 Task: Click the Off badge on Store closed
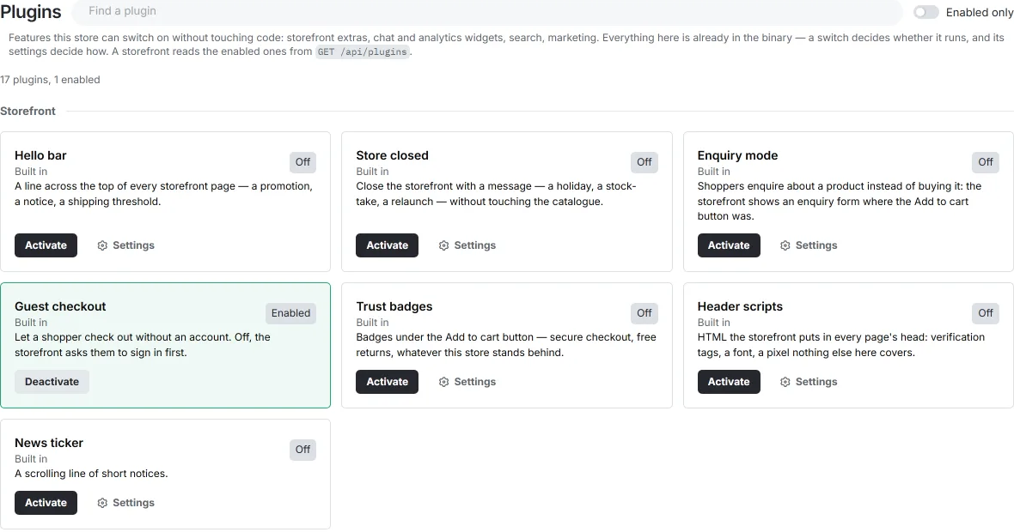click(x=644, y=162)
